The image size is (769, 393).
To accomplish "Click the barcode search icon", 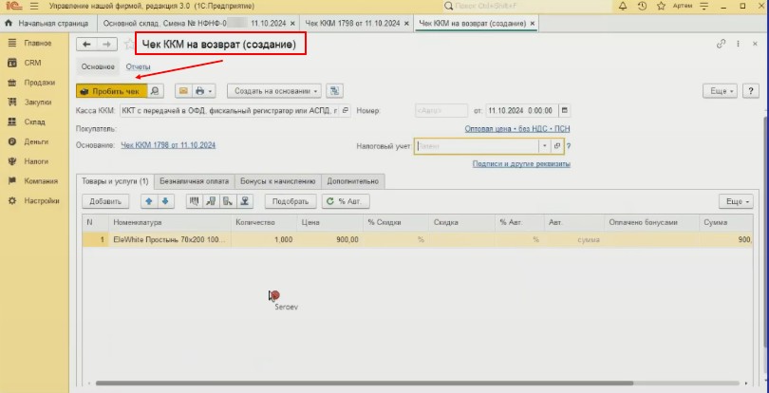I will pos(195,201).
